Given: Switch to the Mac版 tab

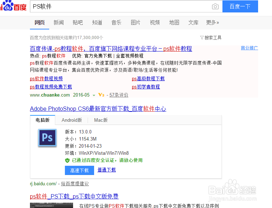Looking at the screenshot, I should pyautogui.click(x=101, y=120).
